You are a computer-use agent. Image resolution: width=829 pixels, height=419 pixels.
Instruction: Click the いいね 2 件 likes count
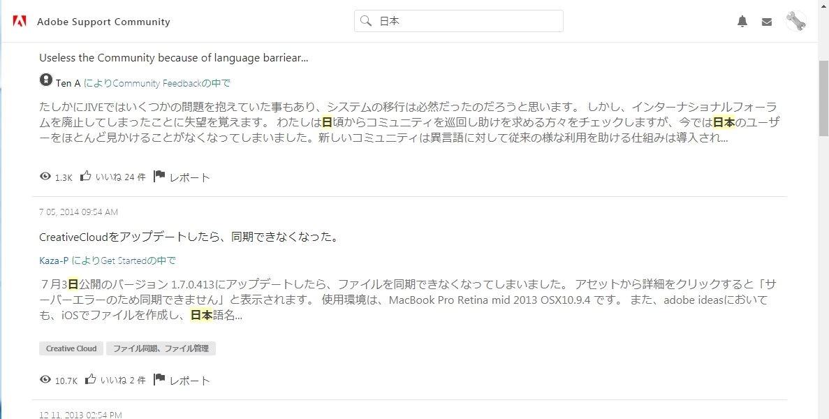coord(123,380)
